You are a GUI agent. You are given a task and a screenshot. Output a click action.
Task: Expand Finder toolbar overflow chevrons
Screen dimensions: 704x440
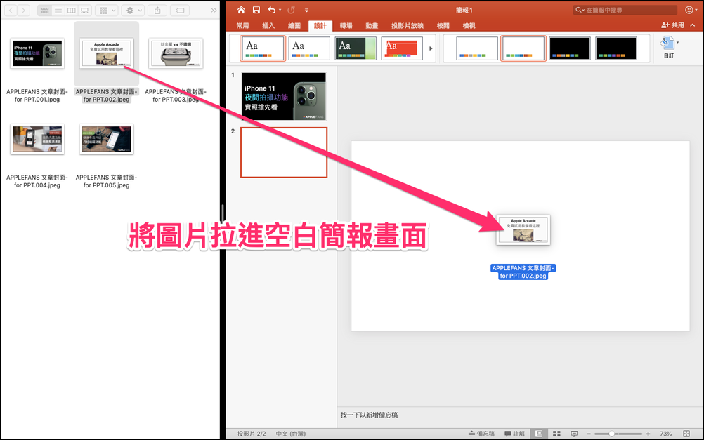point(214,10)
